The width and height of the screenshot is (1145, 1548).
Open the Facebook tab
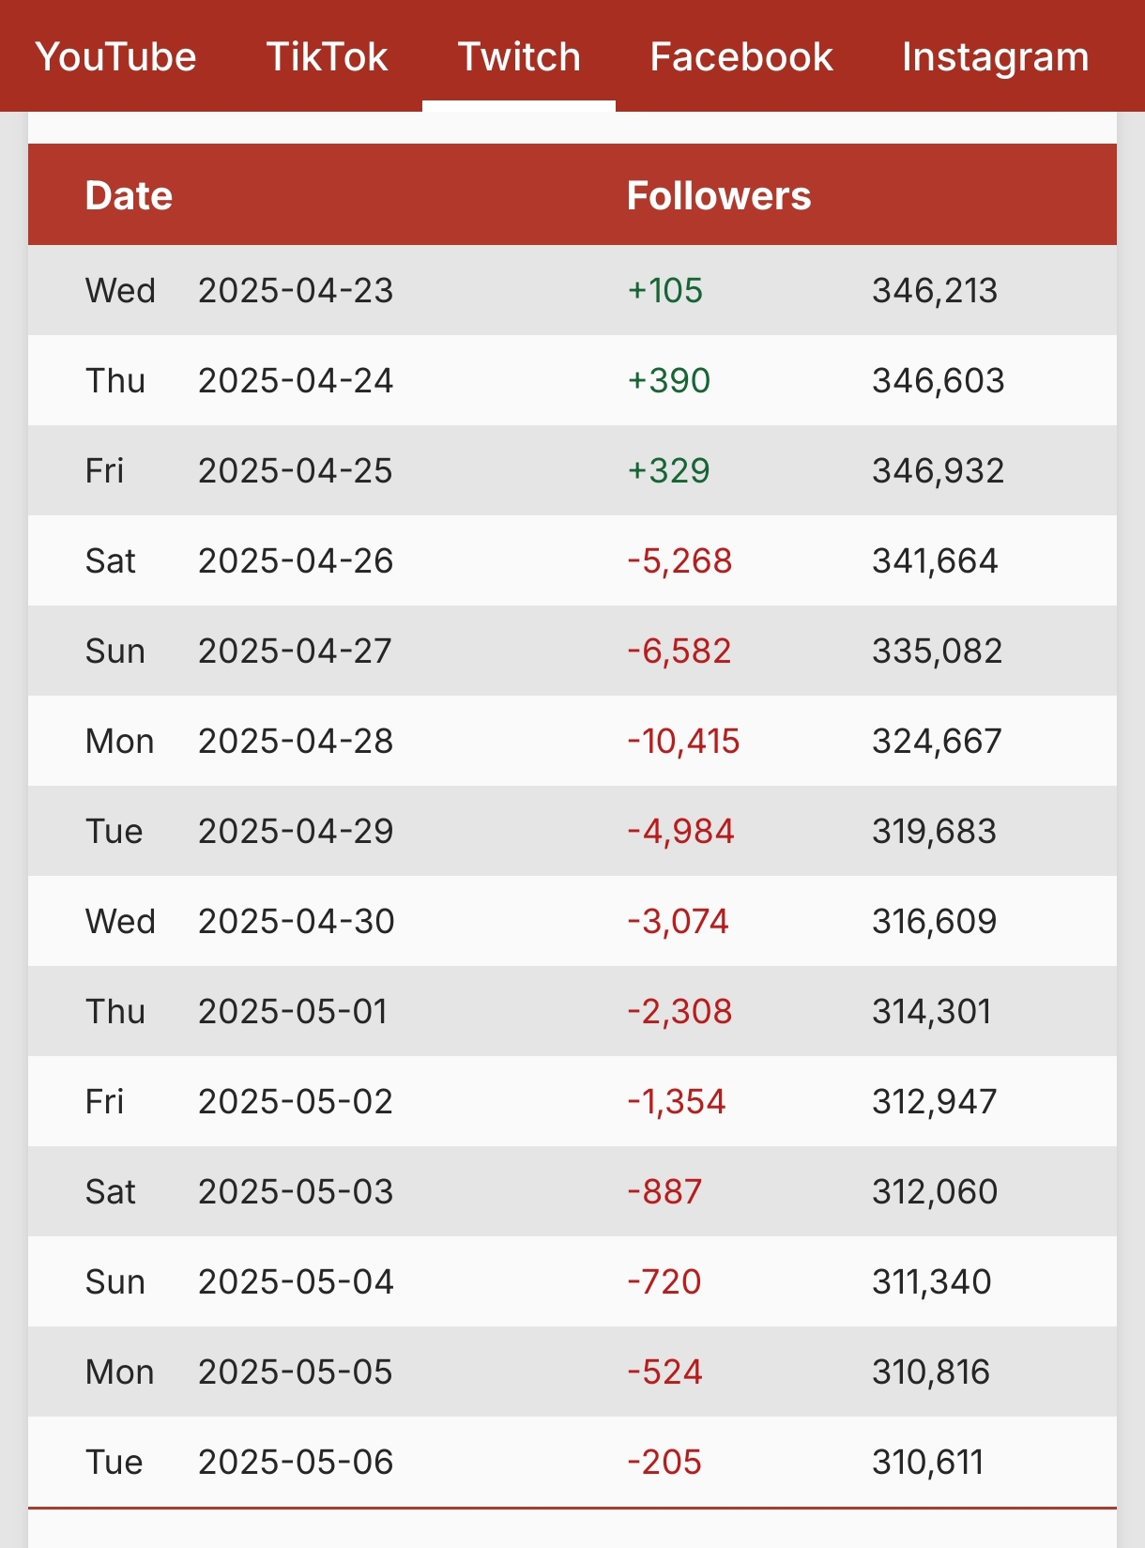741,56
